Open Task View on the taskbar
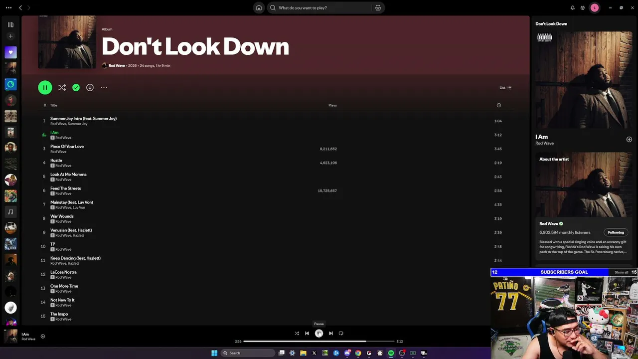This screenshot has width=638, height=359. 282,353
